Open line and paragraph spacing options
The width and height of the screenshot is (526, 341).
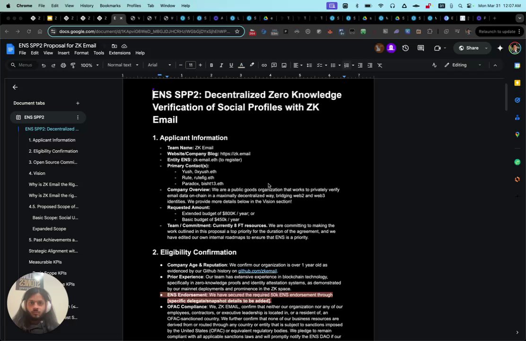pos(309,65)
